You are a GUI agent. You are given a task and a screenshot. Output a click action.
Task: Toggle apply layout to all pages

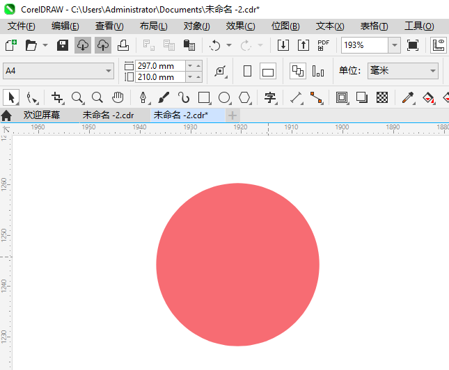click(x=298, y=71)
